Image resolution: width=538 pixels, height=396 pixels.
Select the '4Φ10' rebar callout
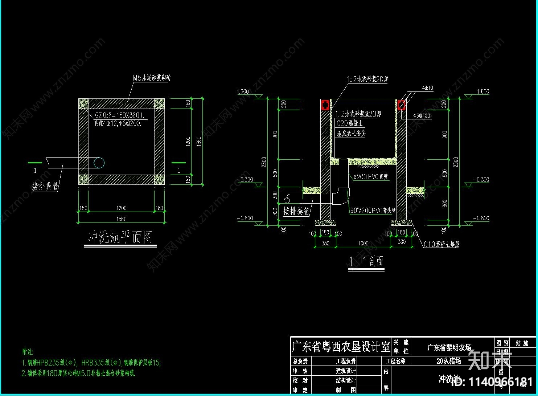[427, 88]
